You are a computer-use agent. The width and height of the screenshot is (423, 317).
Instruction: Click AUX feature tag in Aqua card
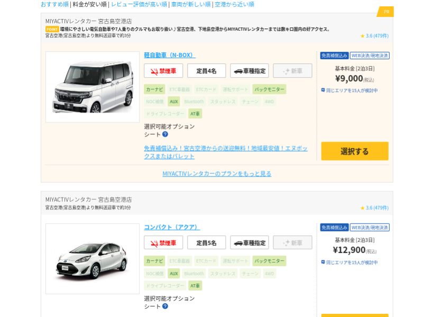(174, 274)
